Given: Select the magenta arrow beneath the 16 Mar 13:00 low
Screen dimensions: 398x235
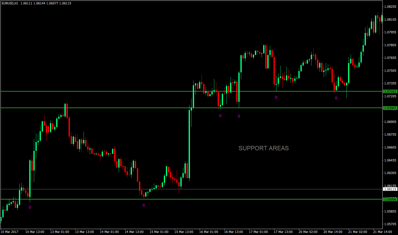Looking at the screenshot, I should point(239,116).
